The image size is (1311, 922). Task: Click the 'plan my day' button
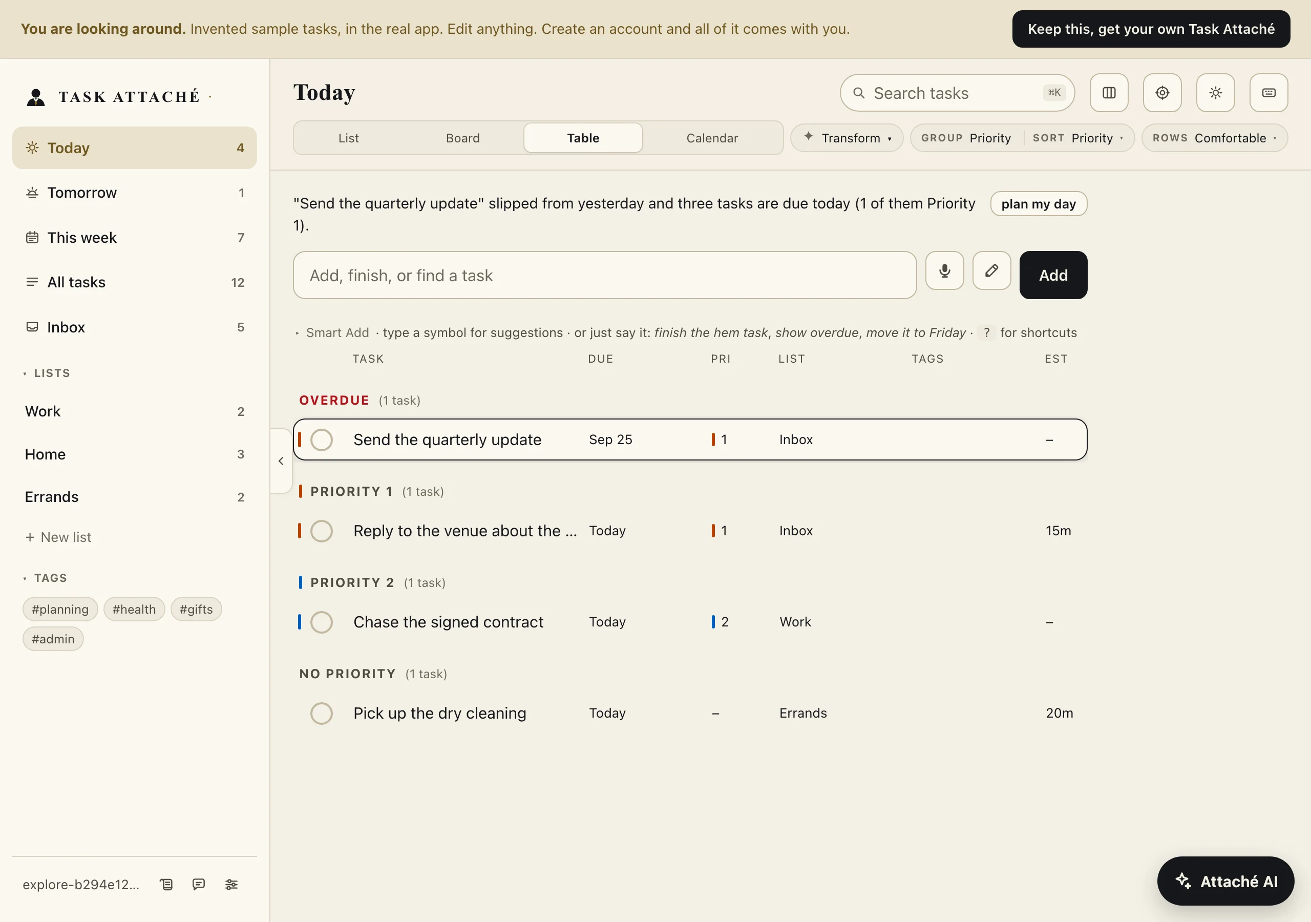click(x=1038, y=204)
